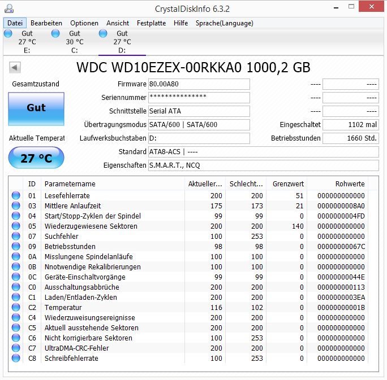
Task: Open the Hilfe menu
Action: [180, 23]
